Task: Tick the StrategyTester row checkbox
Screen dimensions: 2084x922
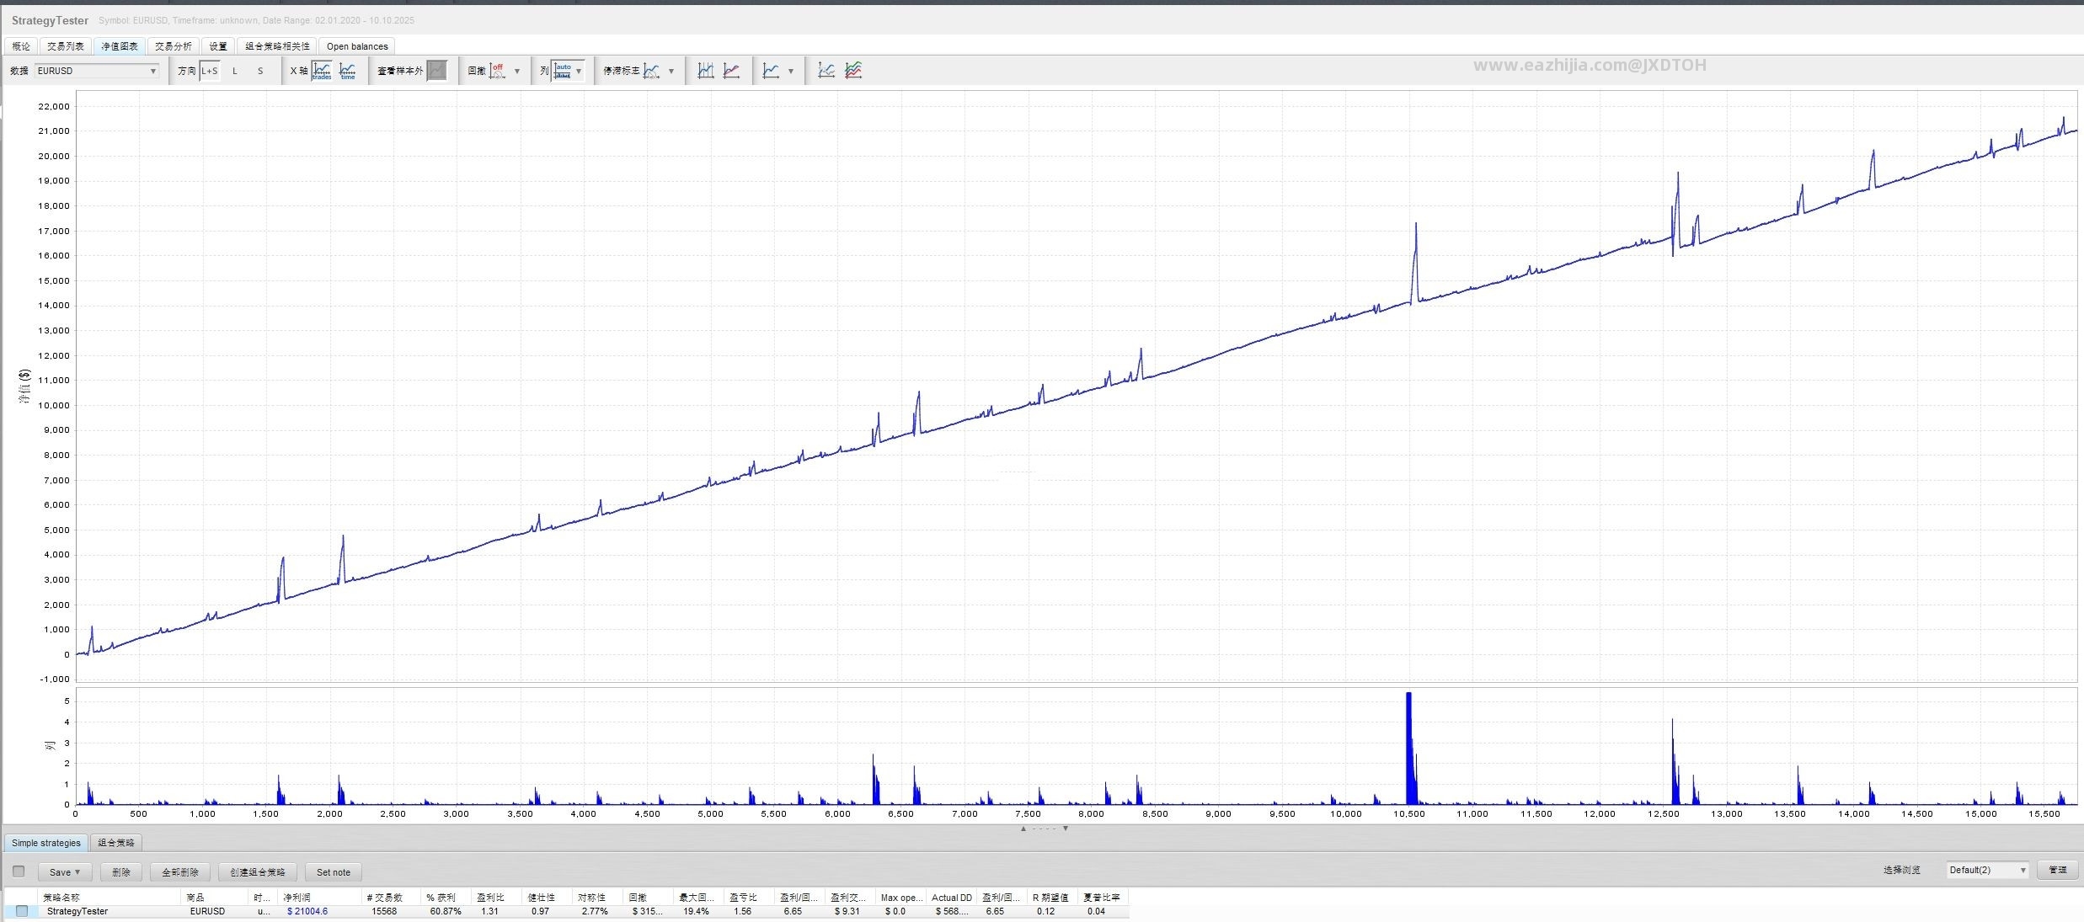Action: 22,911
